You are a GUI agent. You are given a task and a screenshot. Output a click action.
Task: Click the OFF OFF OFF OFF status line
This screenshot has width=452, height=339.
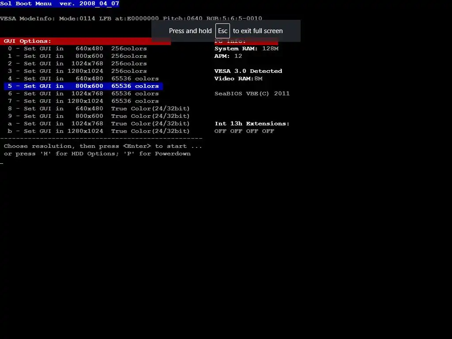click(244, 131)
